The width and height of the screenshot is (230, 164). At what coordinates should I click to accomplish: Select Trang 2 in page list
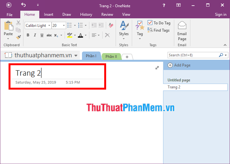pos(195,87)
